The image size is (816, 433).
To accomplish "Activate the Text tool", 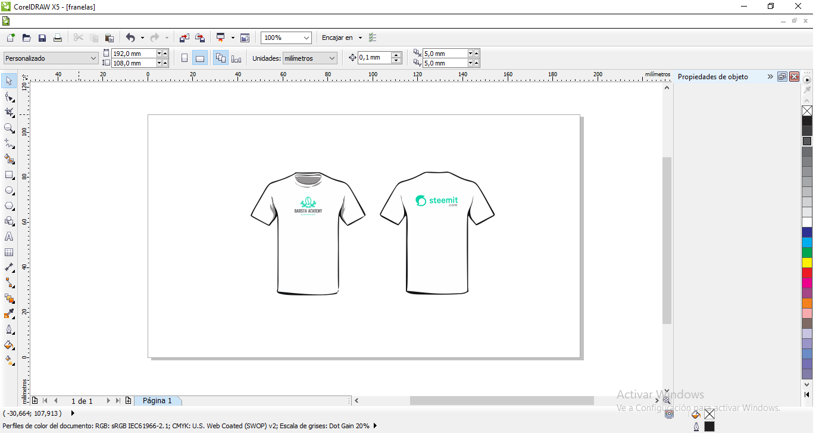I will coord(9,236).
